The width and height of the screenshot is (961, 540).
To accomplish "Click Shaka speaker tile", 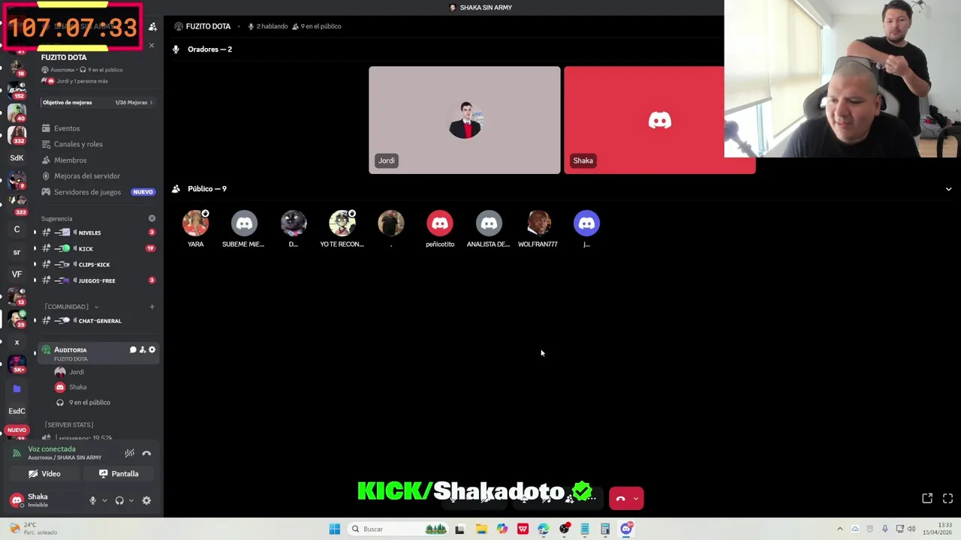I will tap(659, 120).
